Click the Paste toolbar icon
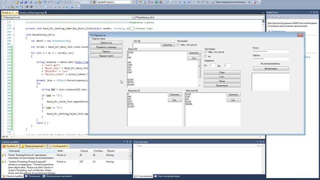Screen dimensions: 320x180 (x=39, y=2)
